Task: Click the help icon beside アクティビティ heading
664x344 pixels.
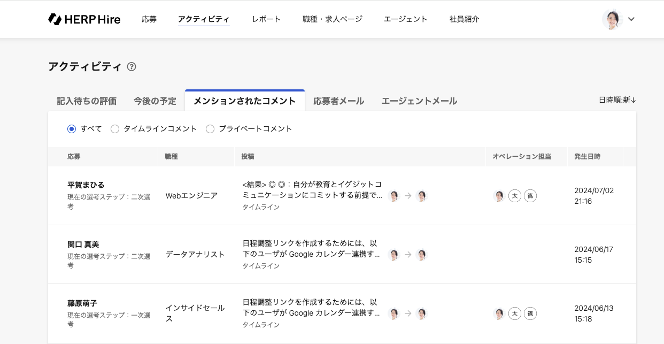Action: pyautogui.click(x=132, y=67)
